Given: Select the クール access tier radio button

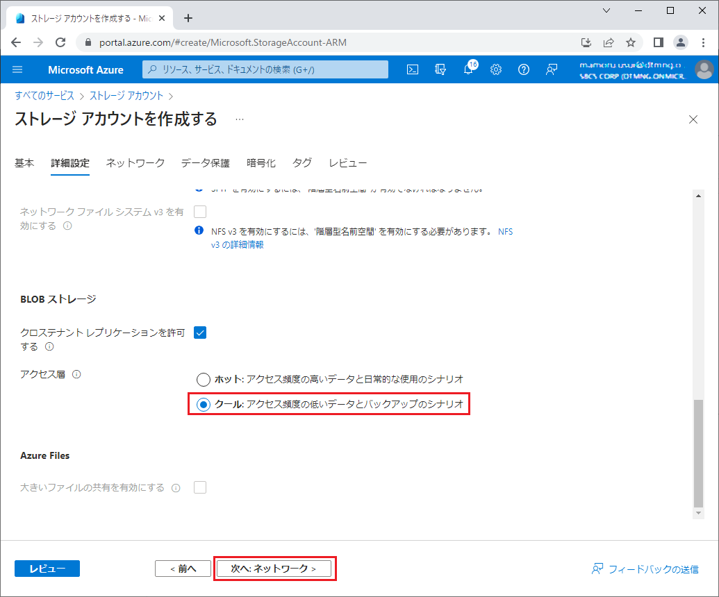Looking at the screenshot, I should pos(203,405).
